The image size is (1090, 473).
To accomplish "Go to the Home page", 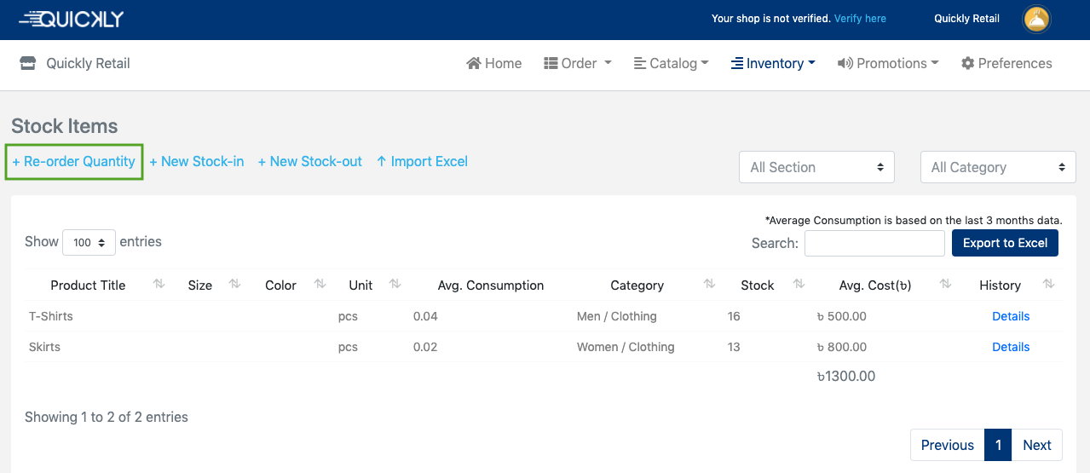I will click(494, 63).
